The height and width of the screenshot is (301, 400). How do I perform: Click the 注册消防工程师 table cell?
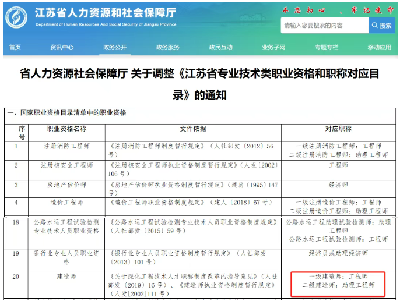pos(66,151)
